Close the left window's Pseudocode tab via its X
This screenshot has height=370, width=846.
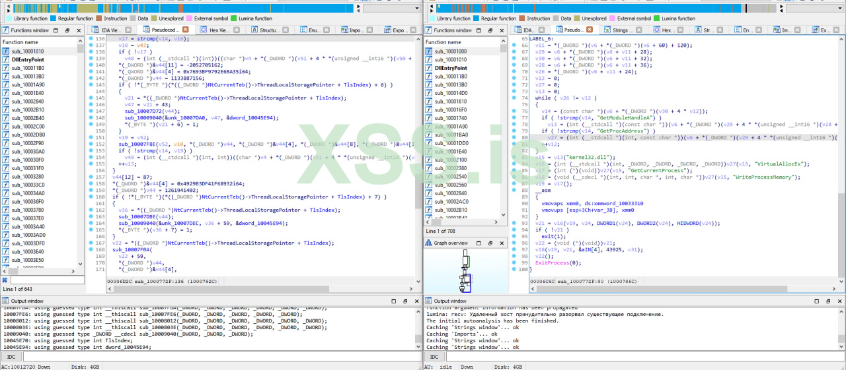[185, 30]
